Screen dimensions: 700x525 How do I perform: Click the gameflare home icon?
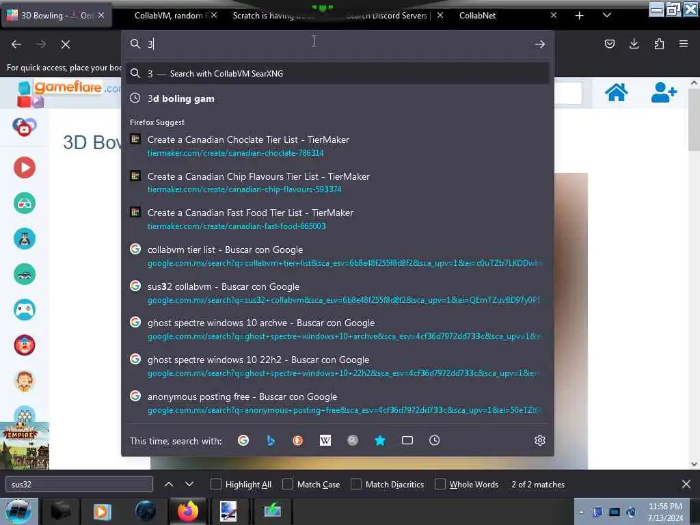click(616, 92)
